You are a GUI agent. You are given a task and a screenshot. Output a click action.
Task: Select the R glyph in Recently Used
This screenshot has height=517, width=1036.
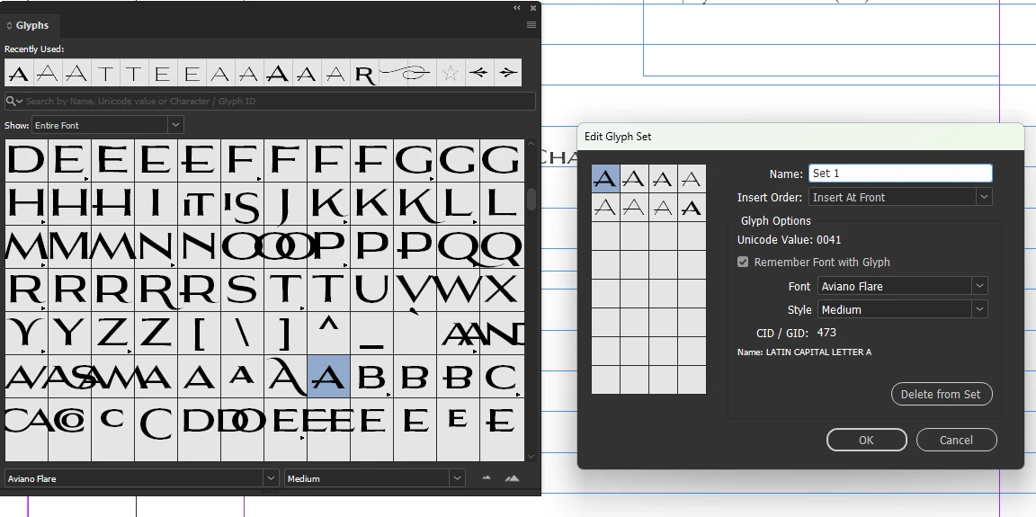point(365,73)
